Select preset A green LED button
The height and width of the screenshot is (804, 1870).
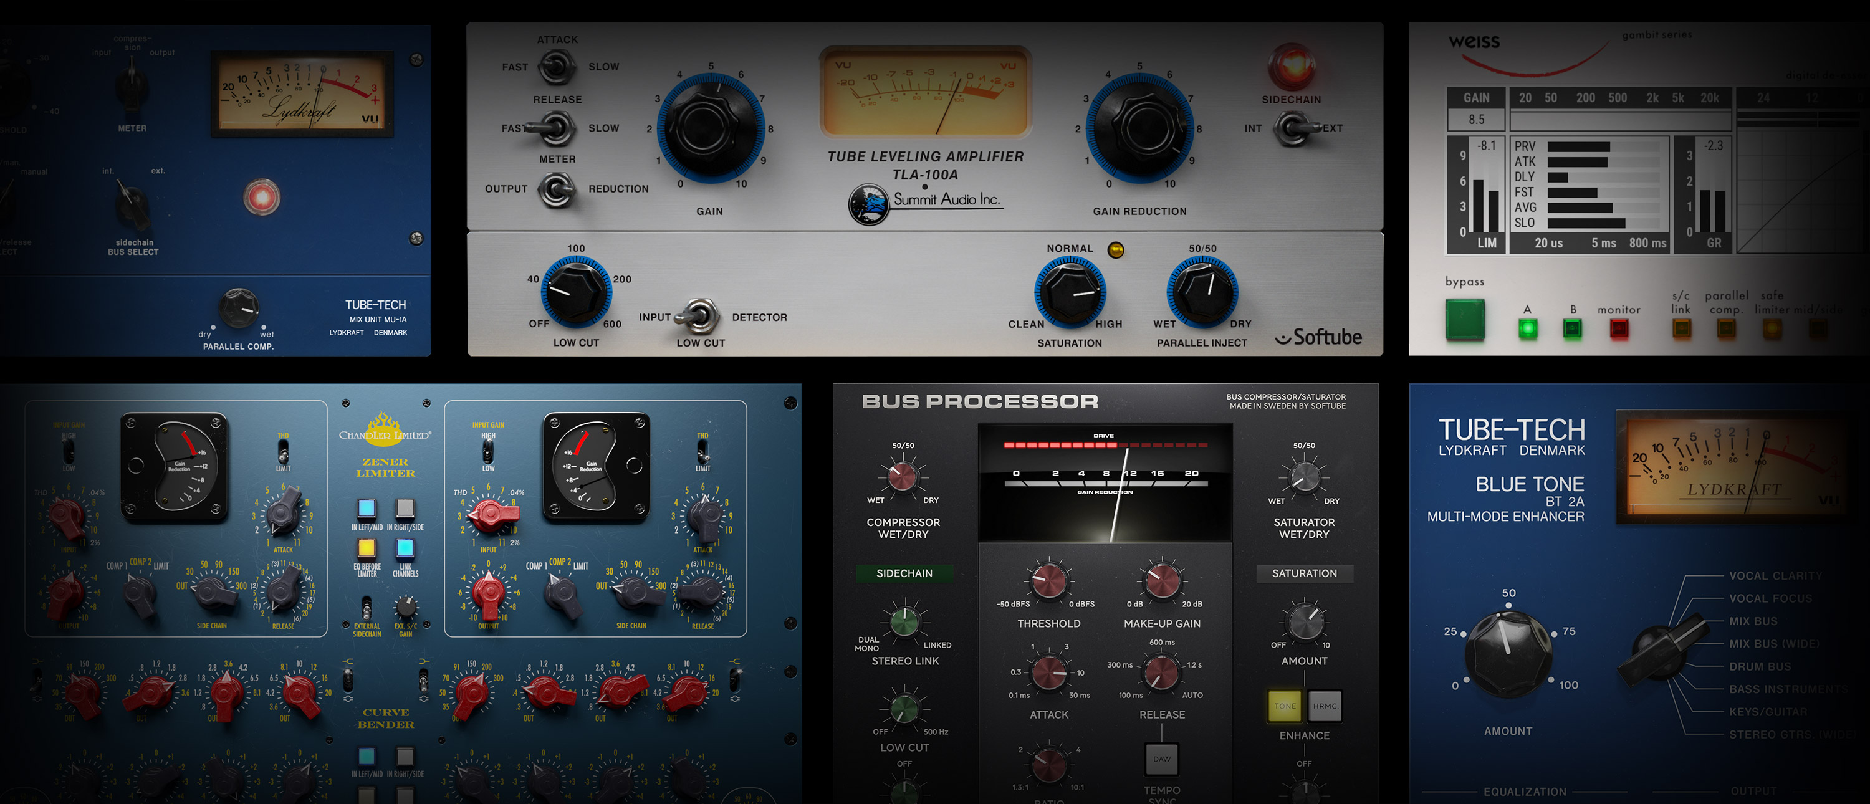[x=1527, y=328]
